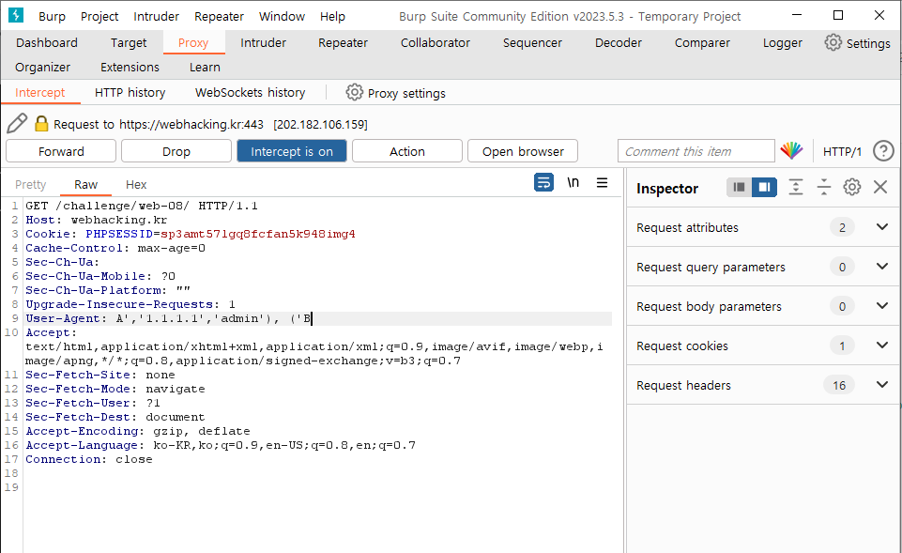902x553 pixels.
Task: Switch to the Intruder tool tab
Action: pos(263,42)
